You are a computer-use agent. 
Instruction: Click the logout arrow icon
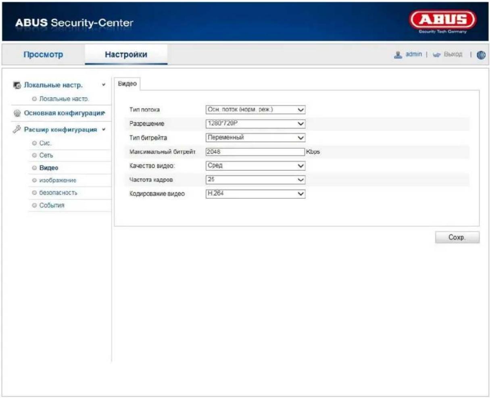point(437,54)
